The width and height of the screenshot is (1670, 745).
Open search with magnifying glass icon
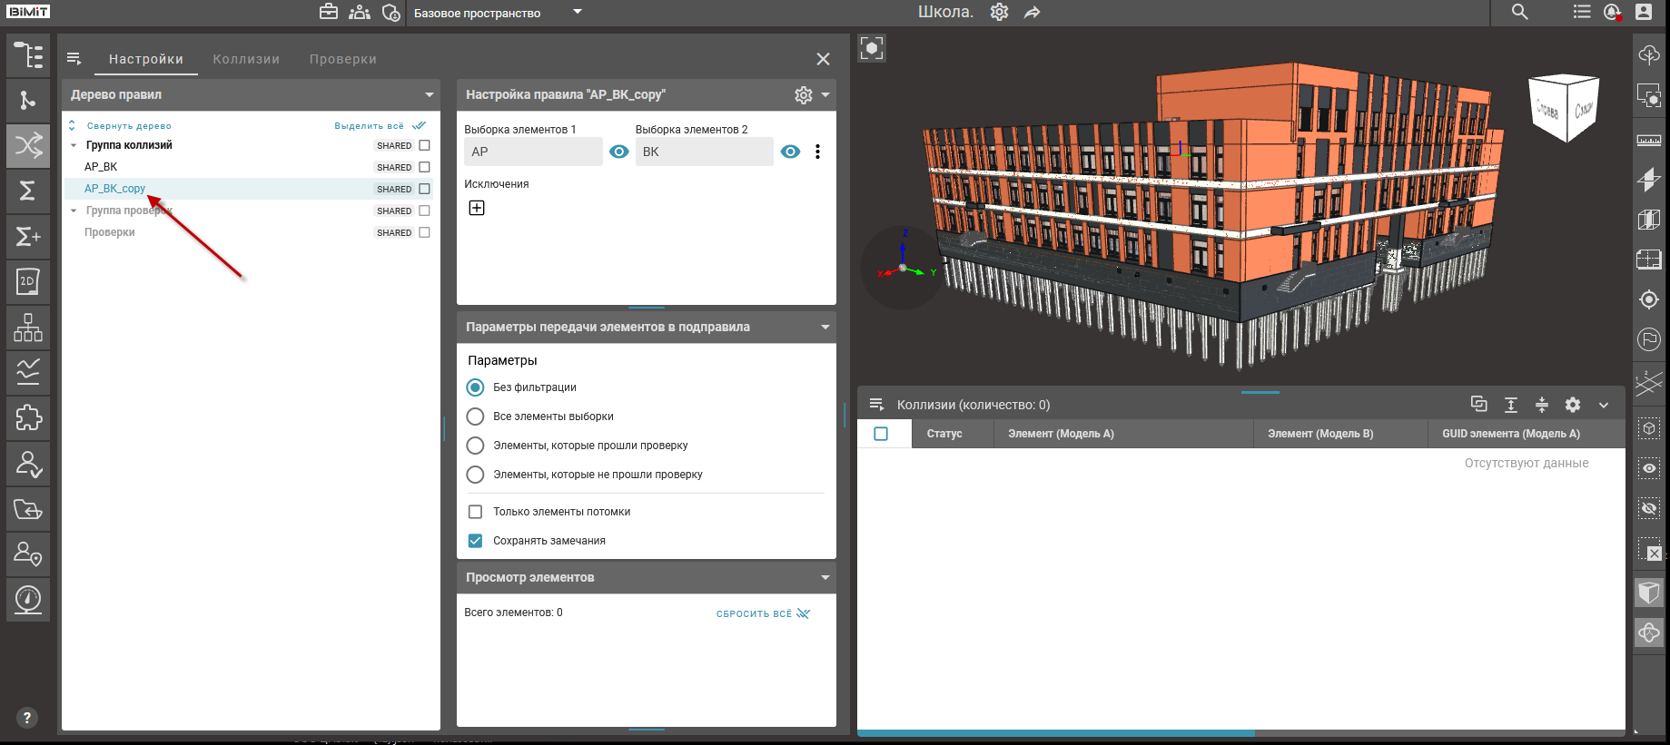click(x=1520, y=13)
